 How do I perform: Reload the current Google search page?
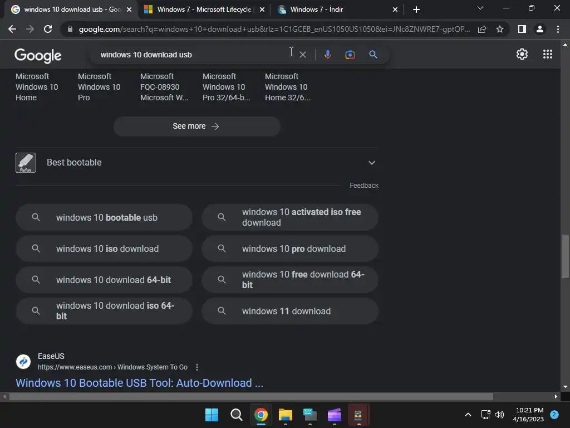tap(48, 29)
